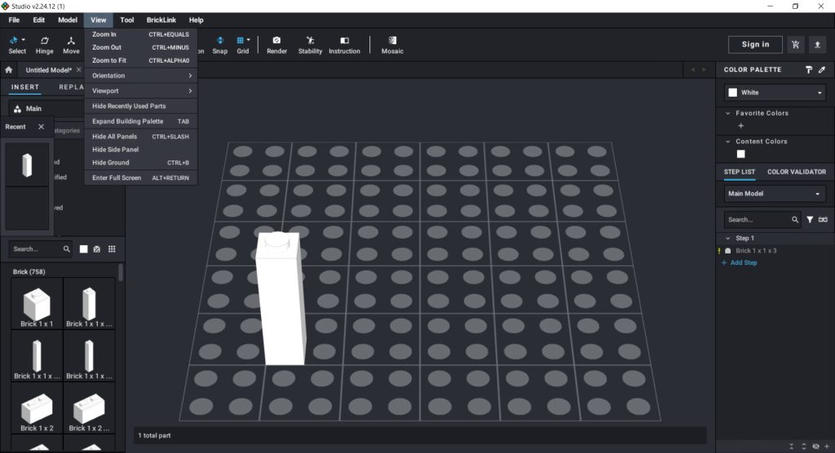Click the filter icon in Step List

click(x=810, y=219)
